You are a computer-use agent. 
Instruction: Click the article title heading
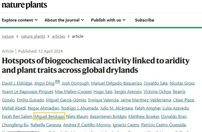point(95,65)
